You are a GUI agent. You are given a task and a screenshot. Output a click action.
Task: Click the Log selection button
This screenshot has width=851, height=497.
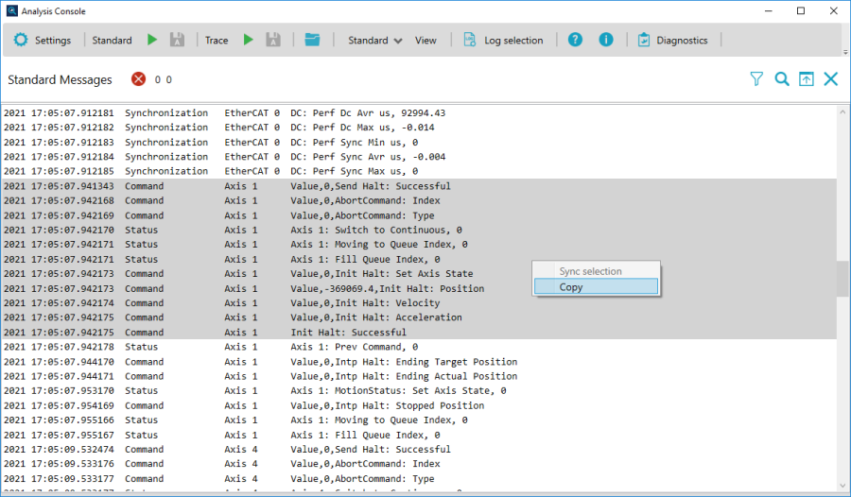[x=503, y=41]
